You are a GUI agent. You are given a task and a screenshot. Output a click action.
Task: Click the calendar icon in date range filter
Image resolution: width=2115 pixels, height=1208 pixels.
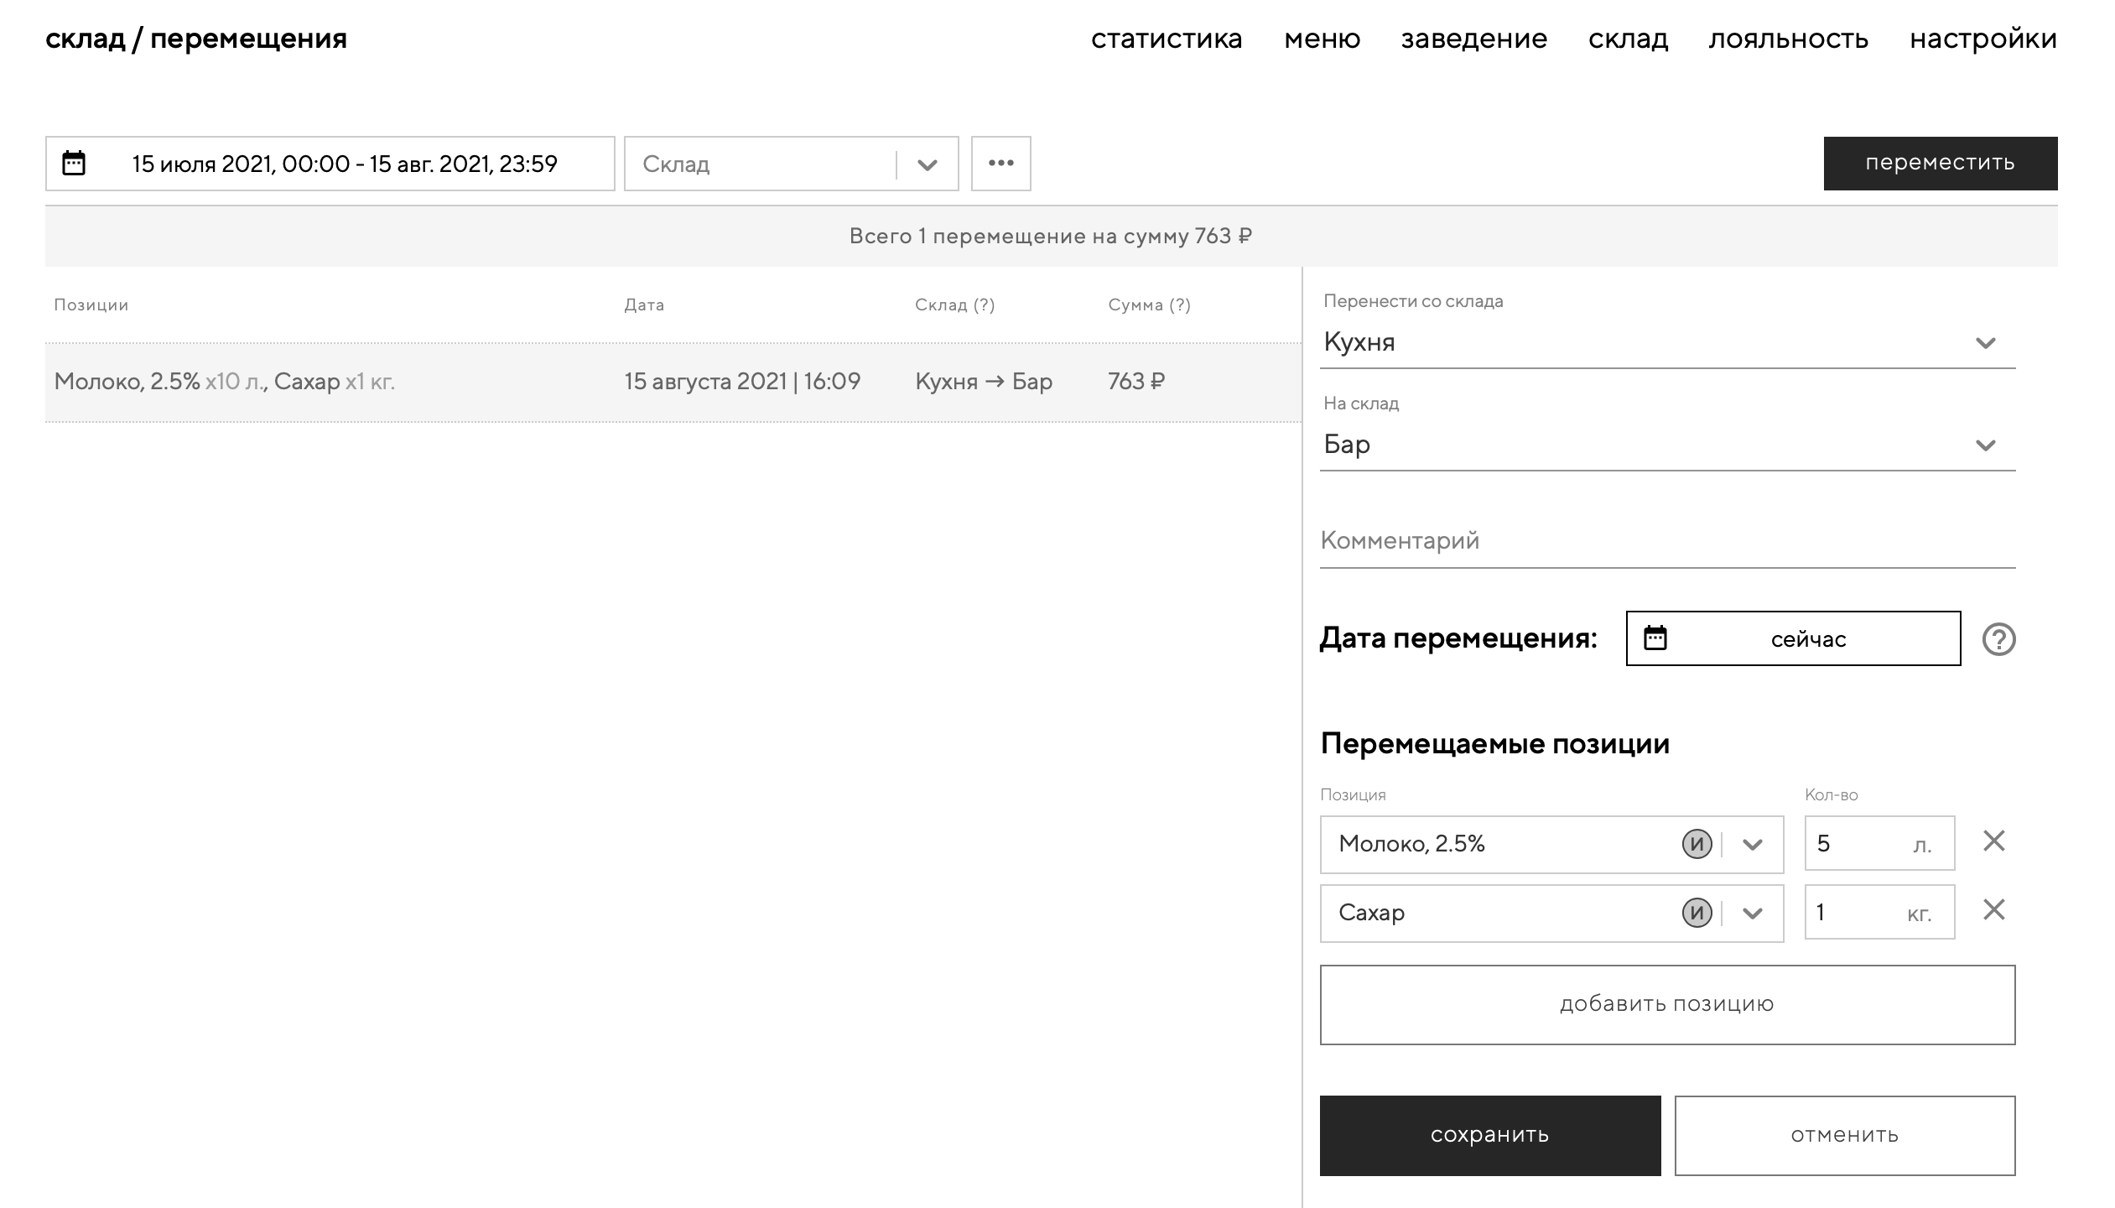pyautogui.click(x=74, y=163)
